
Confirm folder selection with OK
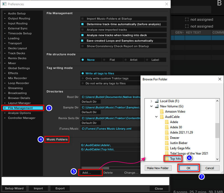(188, 168)
